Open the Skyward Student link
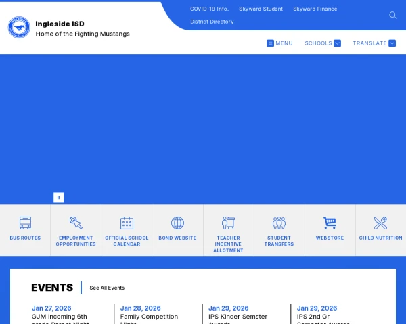This screenshot has height=324, width=406. coord(261,9)
